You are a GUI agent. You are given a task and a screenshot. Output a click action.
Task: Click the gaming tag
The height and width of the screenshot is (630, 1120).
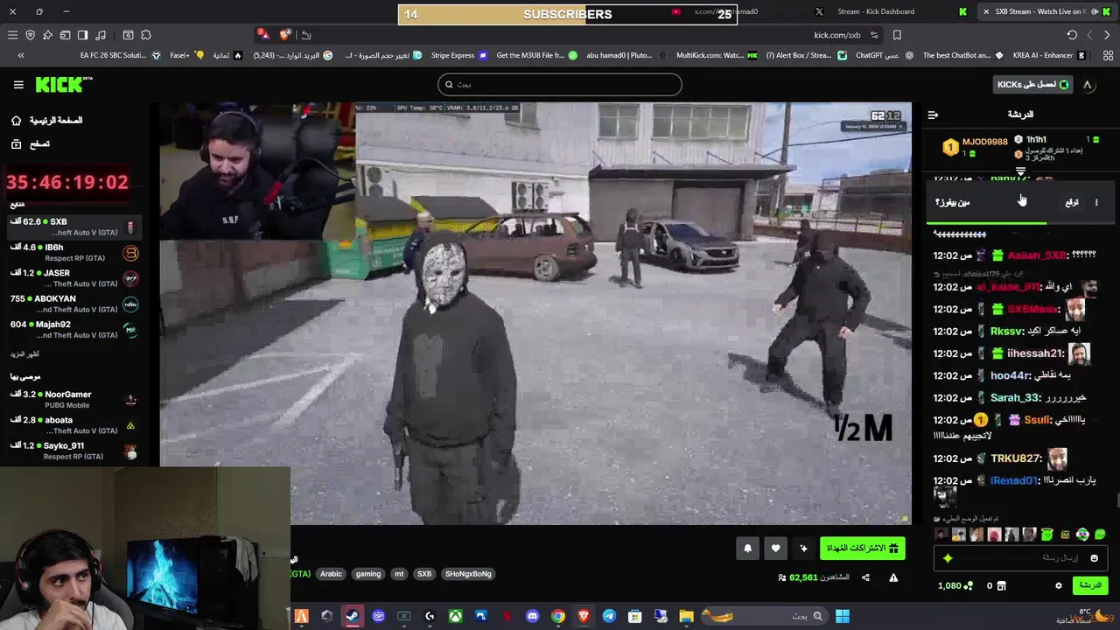pyautogui.click(x=368, y=574)
